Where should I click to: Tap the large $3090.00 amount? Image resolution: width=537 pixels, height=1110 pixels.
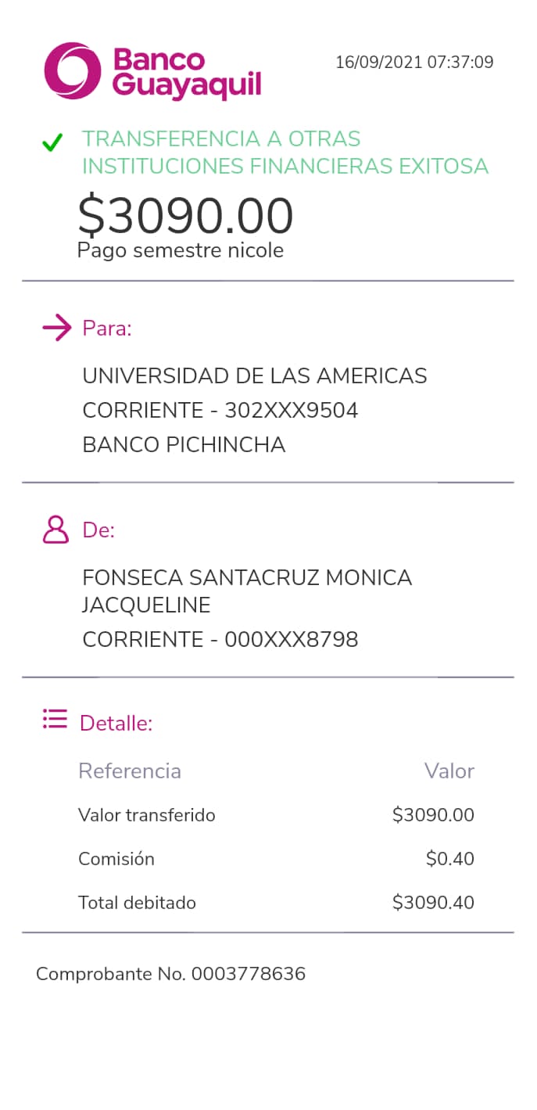tap(185, 215)
